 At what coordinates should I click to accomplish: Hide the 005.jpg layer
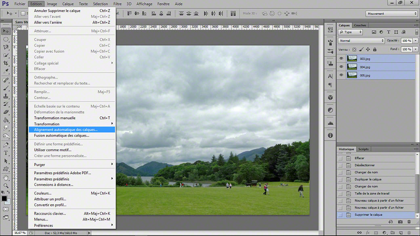(x=341, y=75)
